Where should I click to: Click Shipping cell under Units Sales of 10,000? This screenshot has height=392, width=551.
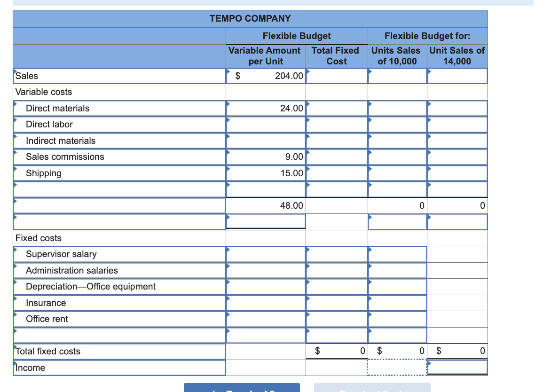pos(397,173)
